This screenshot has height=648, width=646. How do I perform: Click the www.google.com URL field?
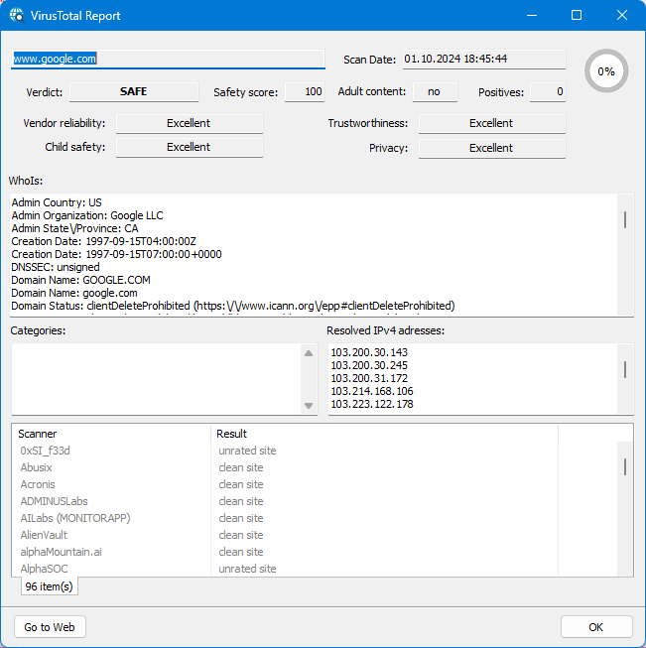168,59
